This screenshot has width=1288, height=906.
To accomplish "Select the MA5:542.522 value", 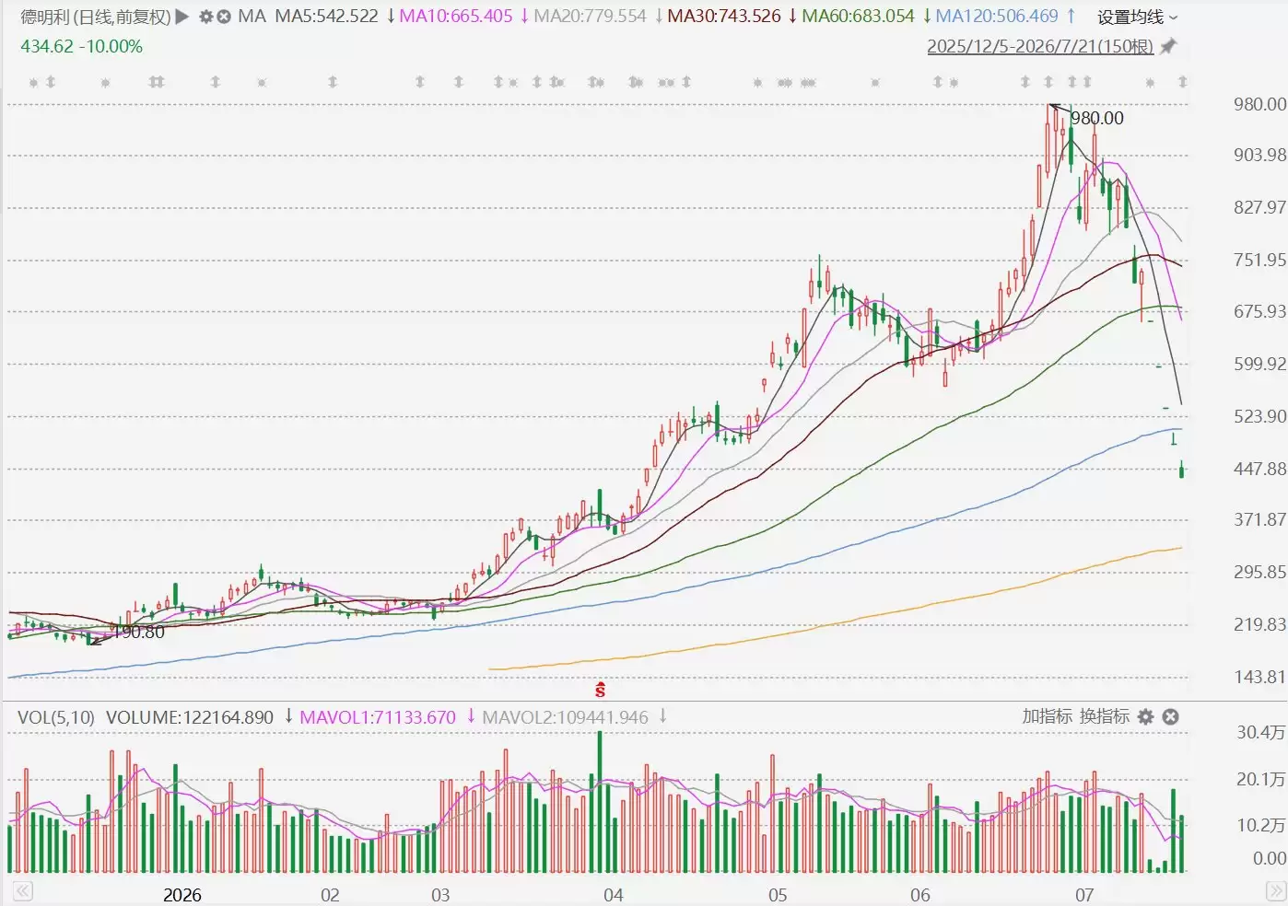I will (326, 17).
